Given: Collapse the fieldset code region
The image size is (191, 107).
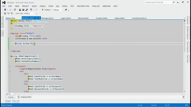Looking at the screenshot, I should pos(10,66).
